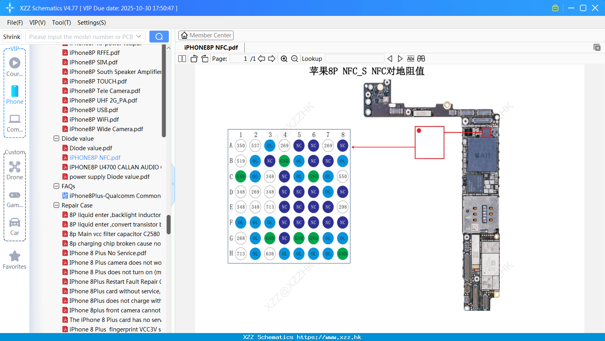Open Diode value.pdf

91,148
